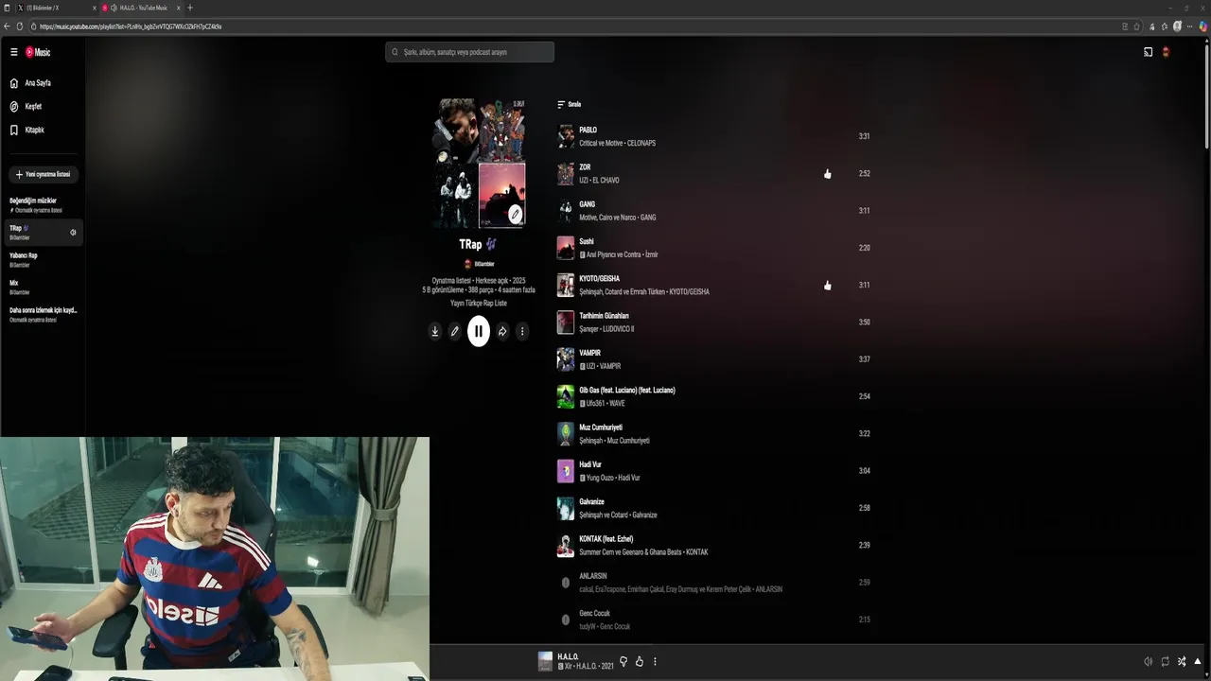Open playlist three-dot more options

click(x=521, y=331)
